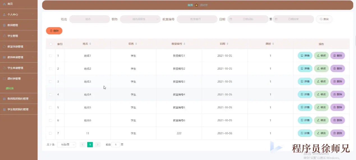Check the checkbox for row 姓名4

(x=50, y=94)
